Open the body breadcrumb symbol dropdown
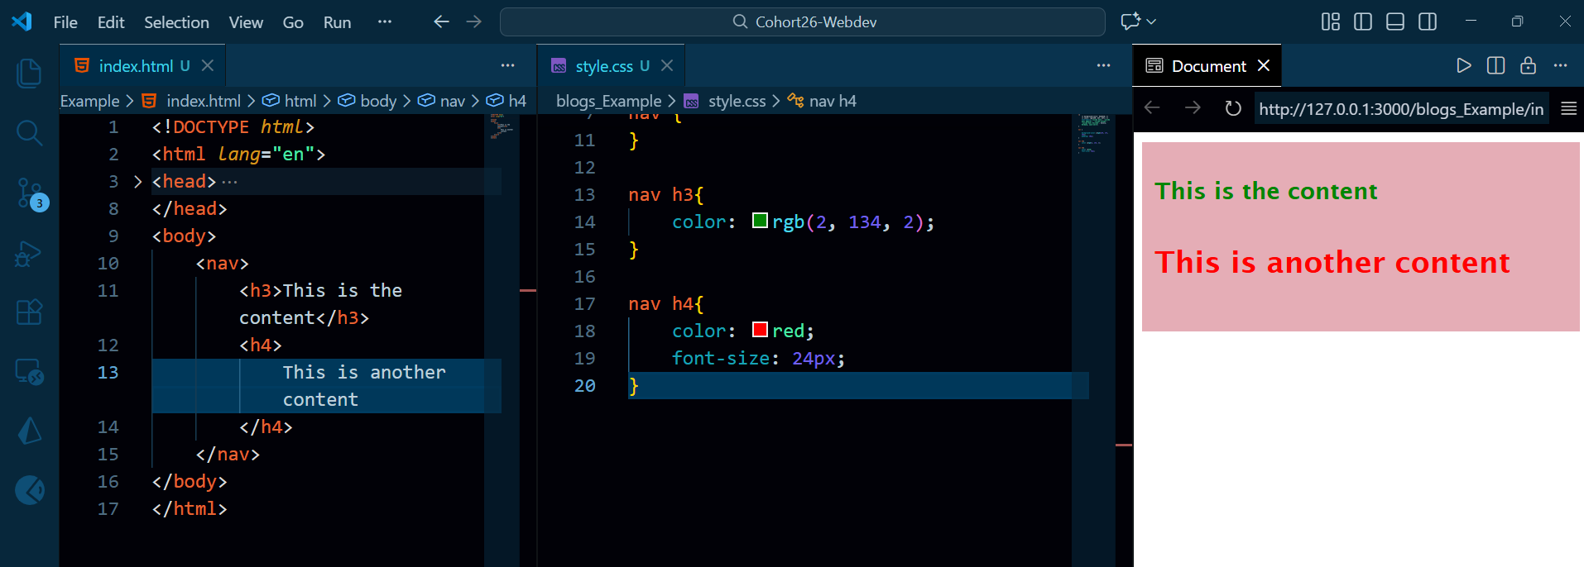Image resolution: width=1584 pixels, height=567 pixels. coord(368,101)
